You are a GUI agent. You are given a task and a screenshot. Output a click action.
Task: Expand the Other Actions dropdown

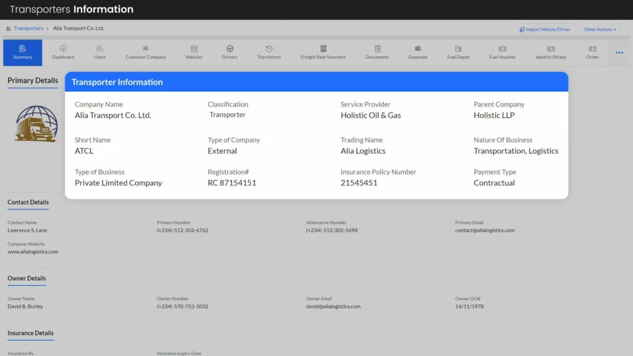[600, 29]
